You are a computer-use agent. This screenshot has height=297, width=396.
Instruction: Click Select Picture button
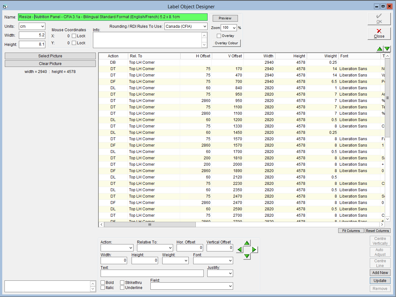(50, 56)
